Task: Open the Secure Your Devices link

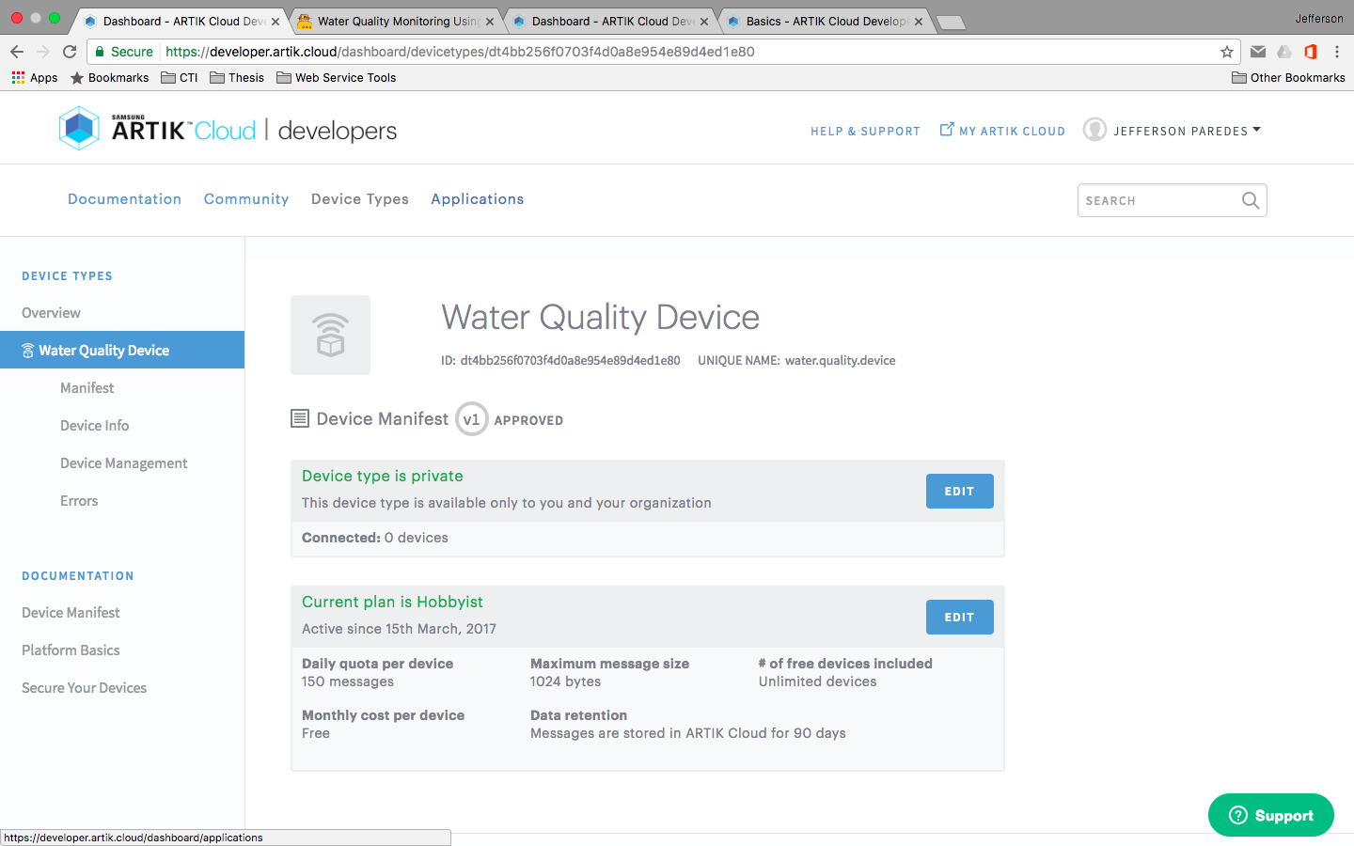Action: (x=84, y=688)
